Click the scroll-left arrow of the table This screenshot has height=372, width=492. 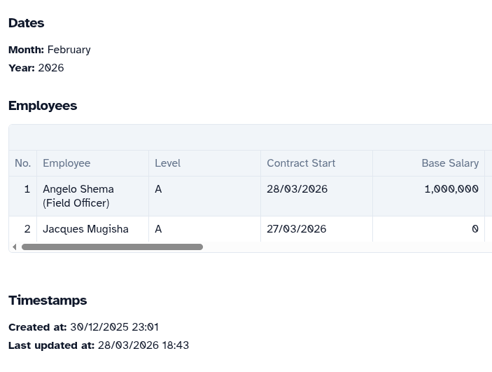[14, 247]
